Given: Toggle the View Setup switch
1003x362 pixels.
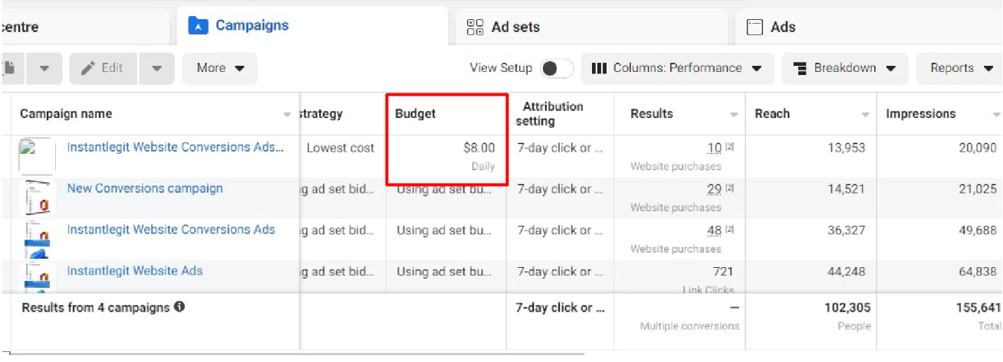Looking at the screenshot, I should click(x=557, y=68).
